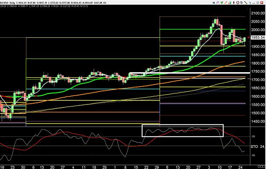The image size is (266, 169).
Task: Click the purple link-chain toolbar icon
Action: coord(218,3)
